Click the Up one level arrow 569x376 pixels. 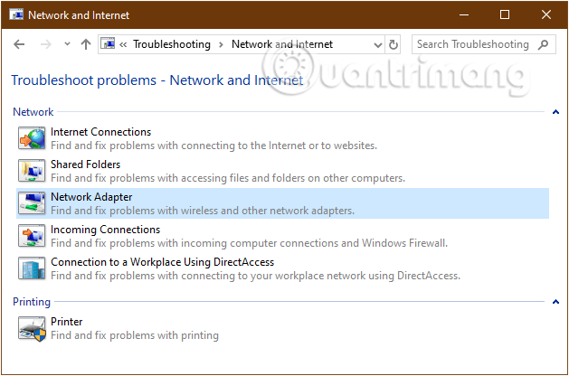86,44
